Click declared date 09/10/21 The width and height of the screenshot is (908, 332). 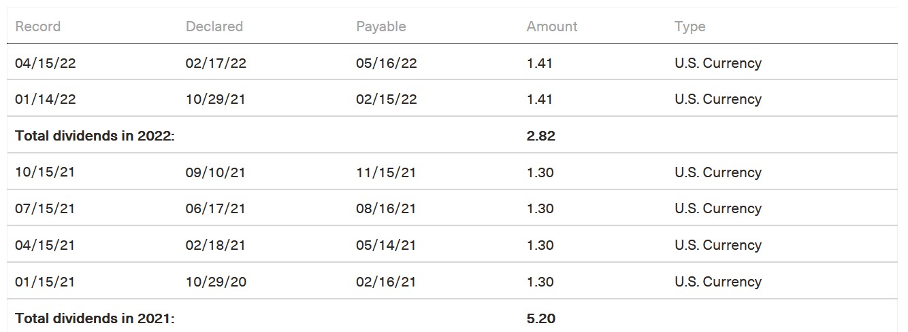pos(216,172)
